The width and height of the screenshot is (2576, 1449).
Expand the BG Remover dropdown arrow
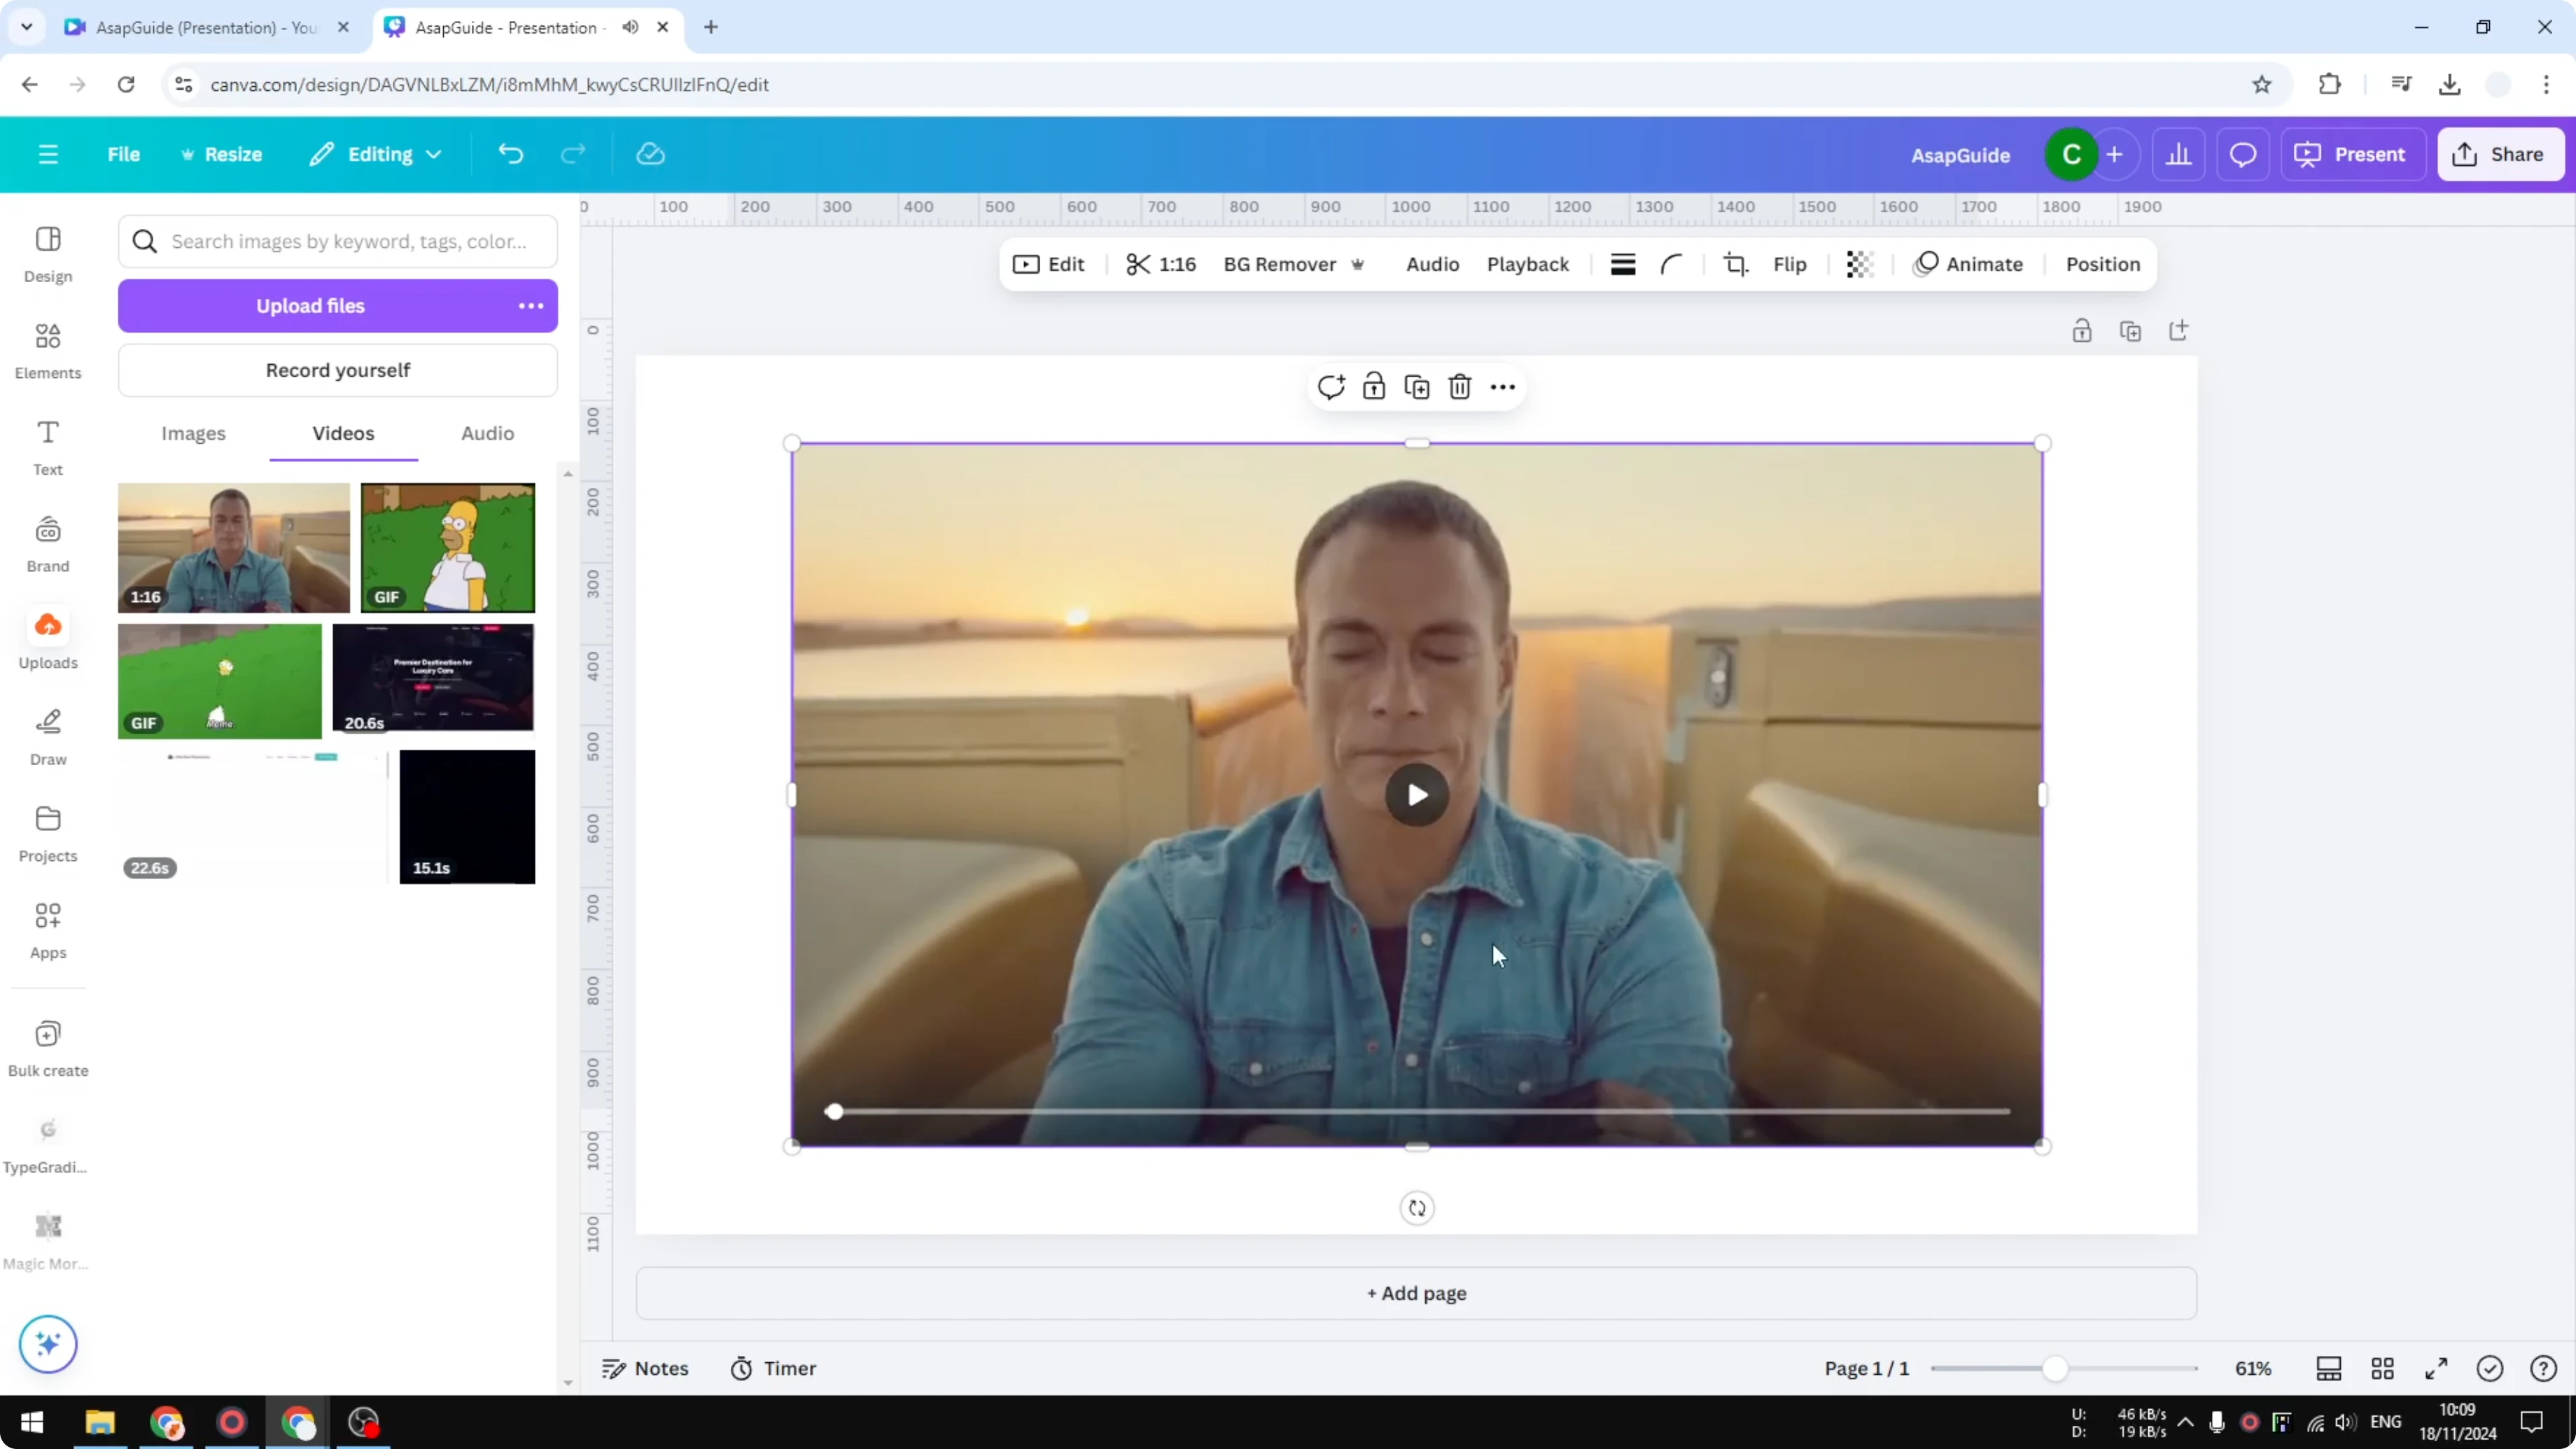point(1358,264)
